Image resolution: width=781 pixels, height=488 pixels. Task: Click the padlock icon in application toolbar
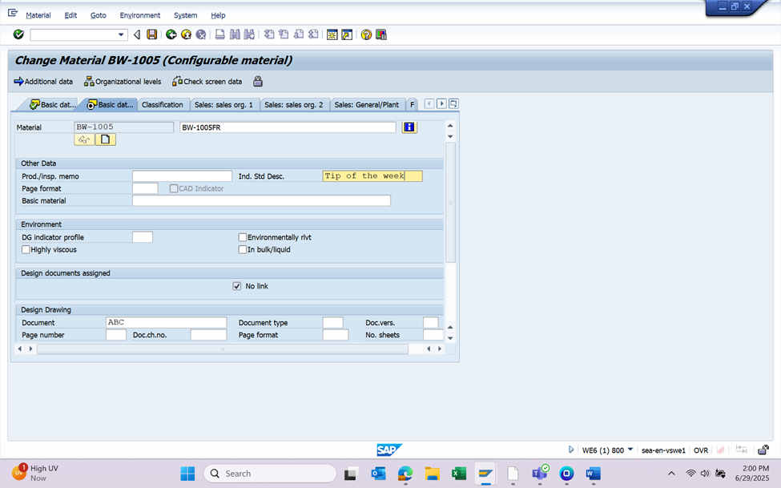point(257,81)
